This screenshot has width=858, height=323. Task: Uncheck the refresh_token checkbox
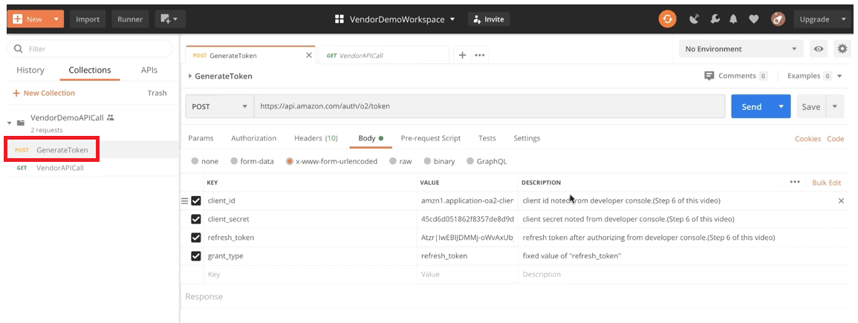click(196, 237)
